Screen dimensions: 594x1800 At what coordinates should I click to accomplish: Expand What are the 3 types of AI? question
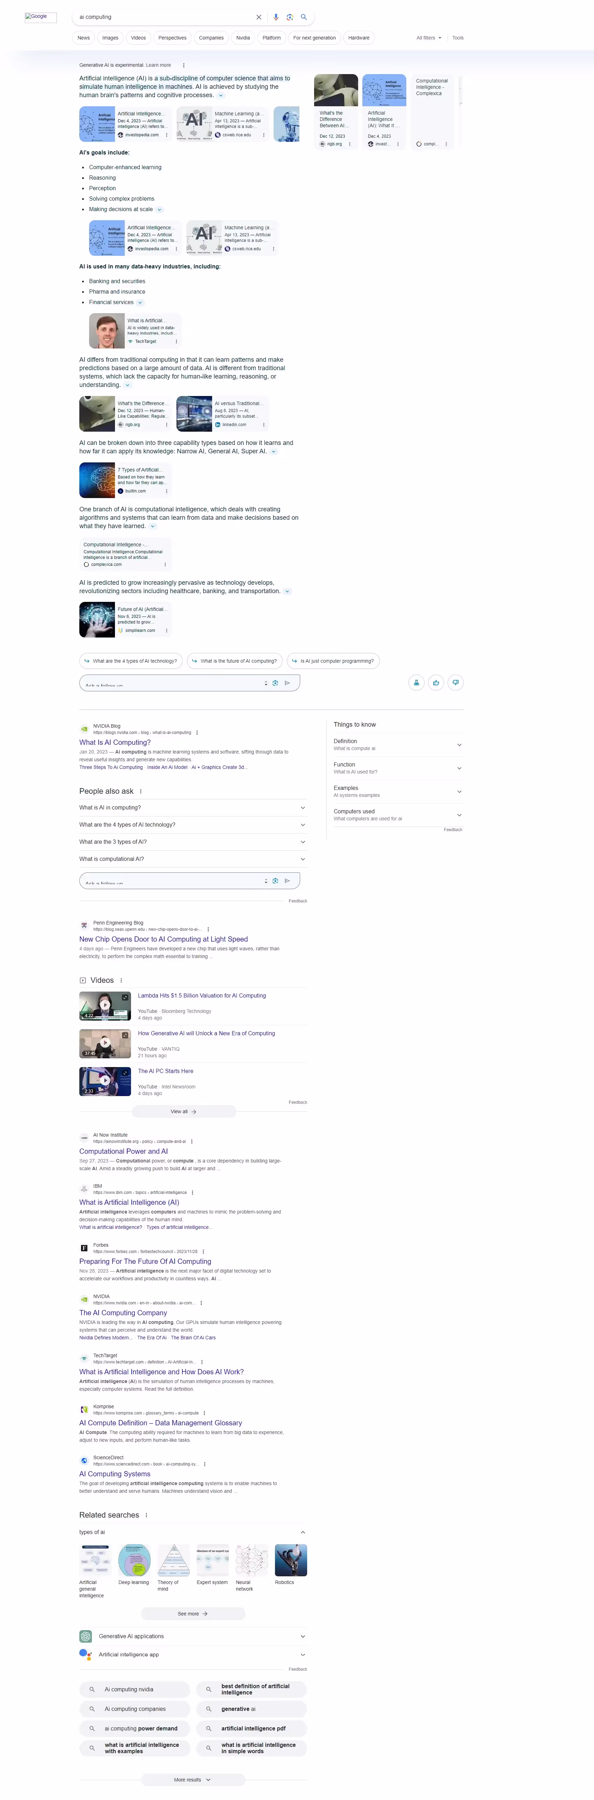[193, 842]
